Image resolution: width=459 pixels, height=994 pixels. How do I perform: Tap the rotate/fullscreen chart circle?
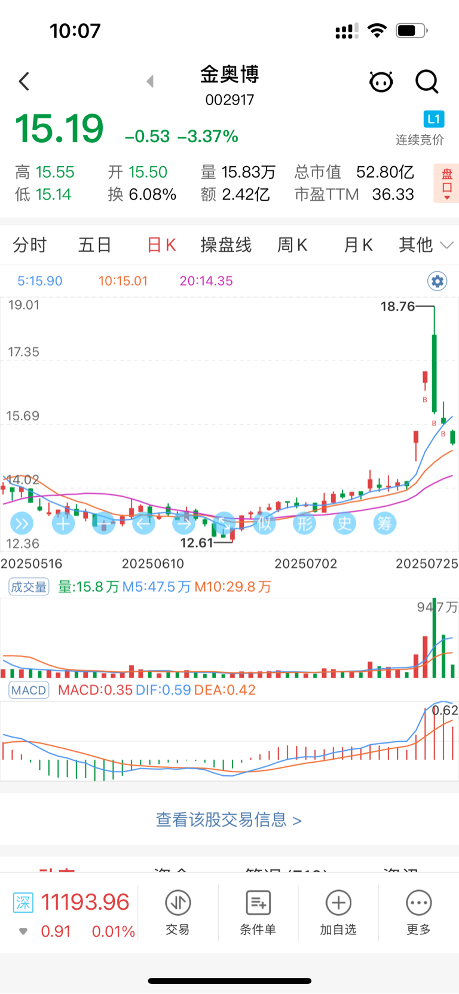[x=224, y=524]
